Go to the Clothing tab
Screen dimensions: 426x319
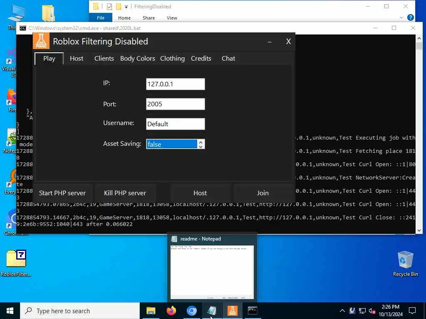(x=172, y=59)
